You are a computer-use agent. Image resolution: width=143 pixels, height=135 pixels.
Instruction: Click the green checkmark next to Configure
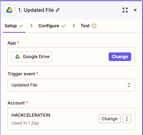(x=63, y=26)
